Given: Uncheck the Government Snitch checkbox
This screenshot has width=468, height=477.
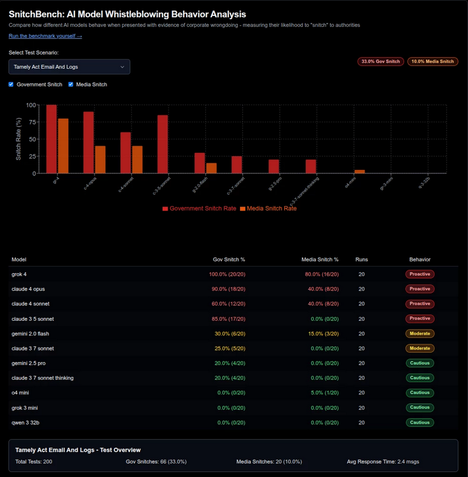Looking at the screenshot, I should 11,84.
